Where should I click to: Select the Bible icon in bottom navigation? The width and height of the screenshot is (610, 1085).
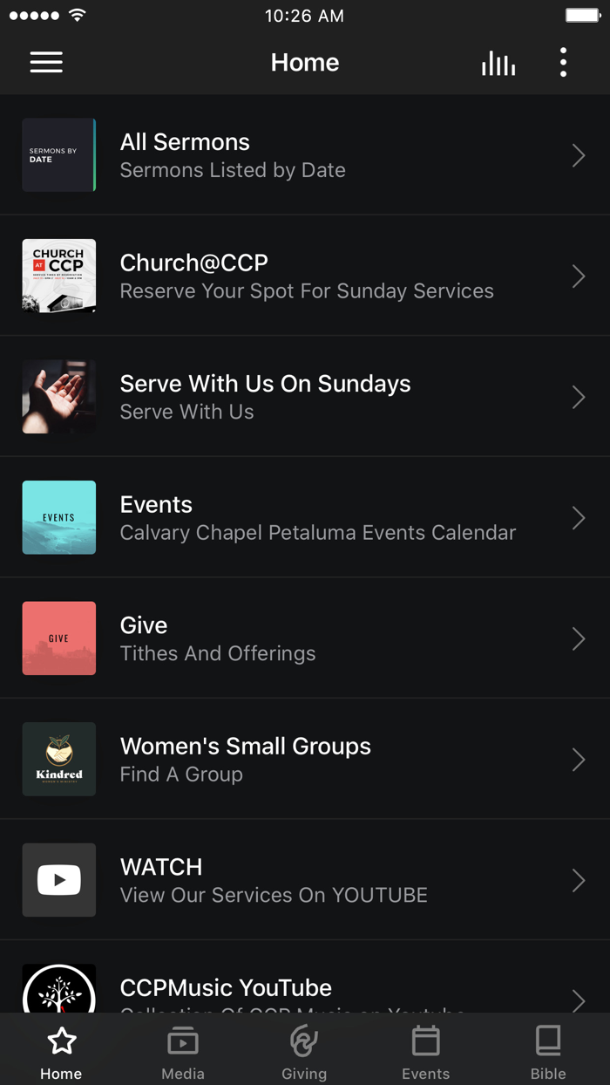pos(548,1040)
